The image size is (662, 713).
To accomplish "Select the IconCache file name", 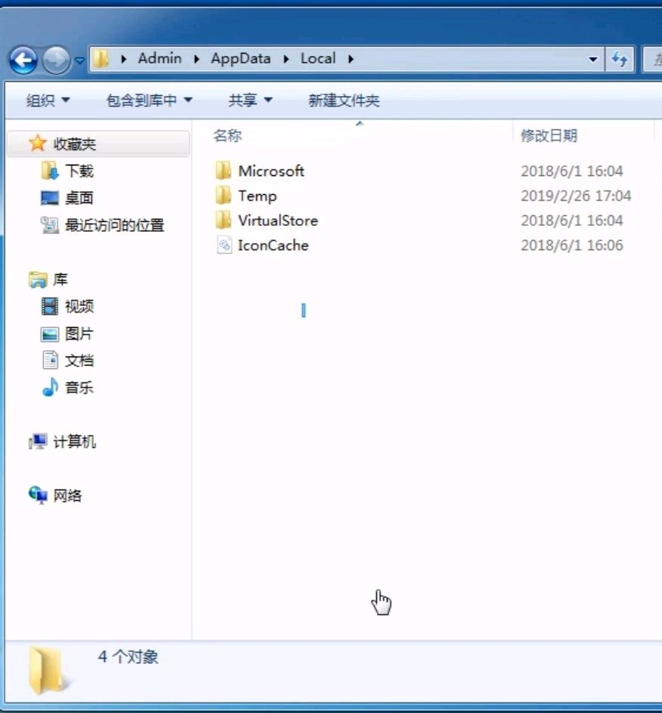I will click(273, 245).
